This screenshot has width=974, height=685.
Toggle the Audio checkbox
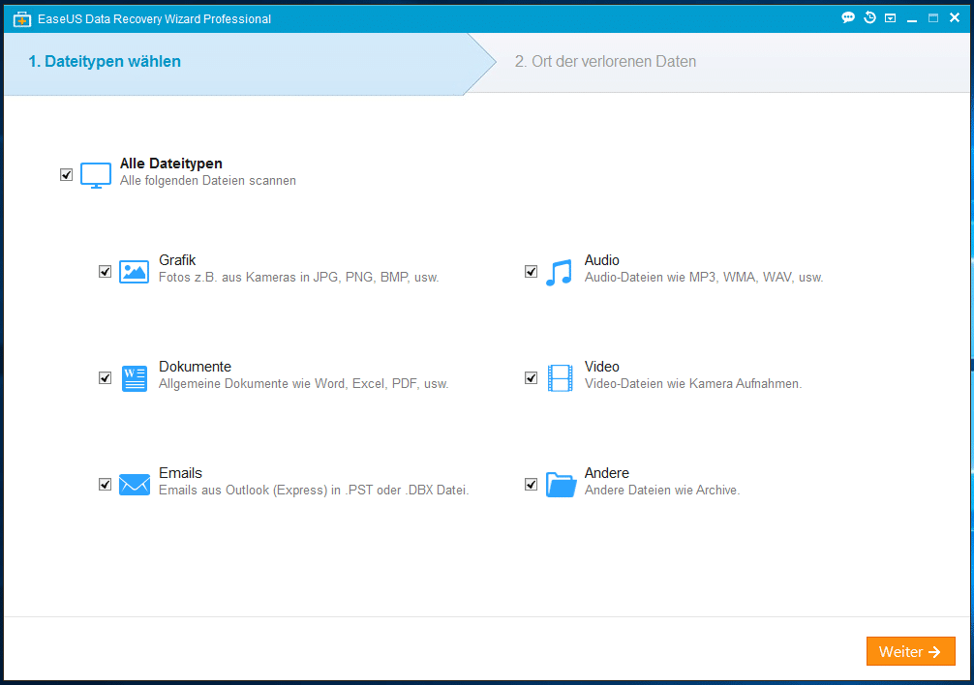coord(532,272)
